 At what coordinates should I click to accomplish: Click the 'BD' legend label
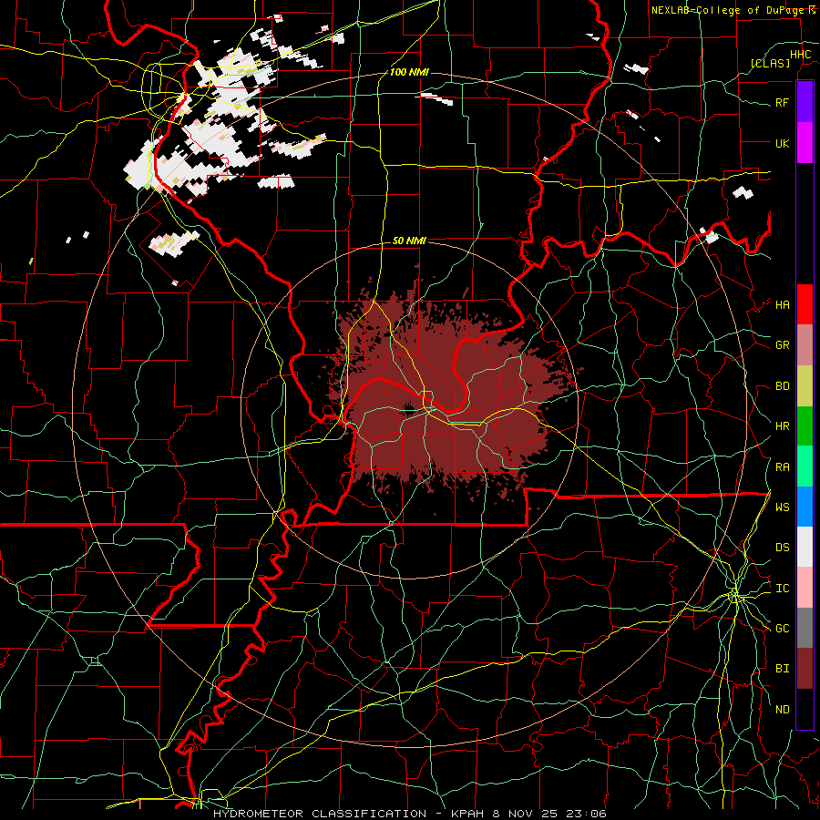click(x=783, y=386)
